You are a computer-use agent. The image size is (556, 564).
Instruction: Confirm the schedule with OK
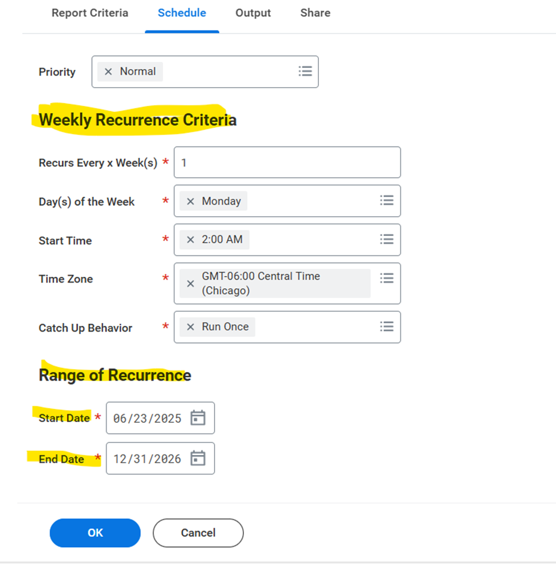click(x=95, y=532)
